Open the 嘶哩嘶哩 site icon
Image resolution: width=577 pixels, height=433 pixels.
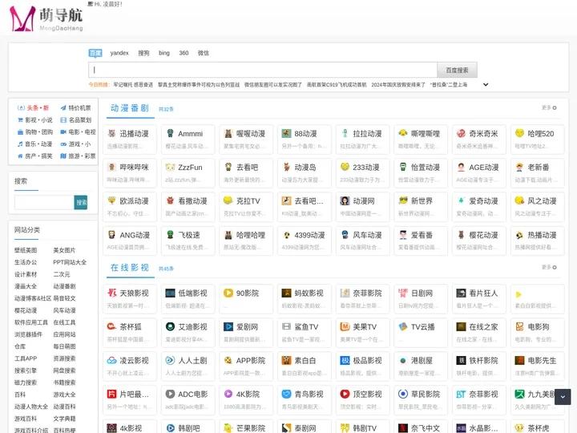pos(403,133)
